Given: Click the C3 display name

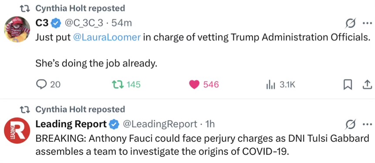Looking at the screenshot, I should (42, 23).
